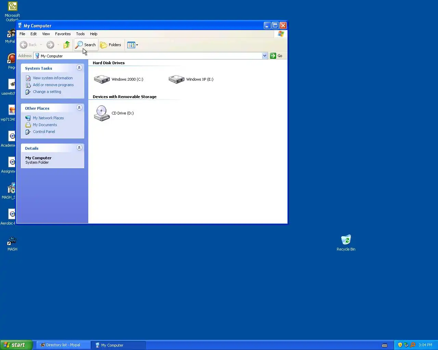438x350 pixels.
Task: Open My Documents link
Action: (x=45, y=125)
